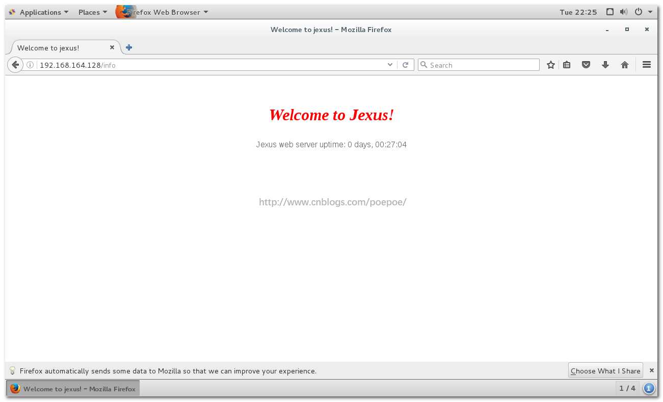This screenshot has height=402, width=663.
Task: Close the Welcome to jexus! tab
Action: coord(112,47)
